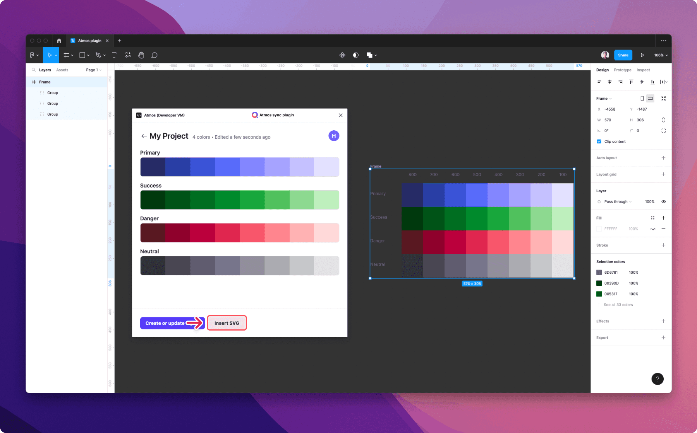
Task: Open the Pass through blend mode dropdown
Action: (615, 201)
